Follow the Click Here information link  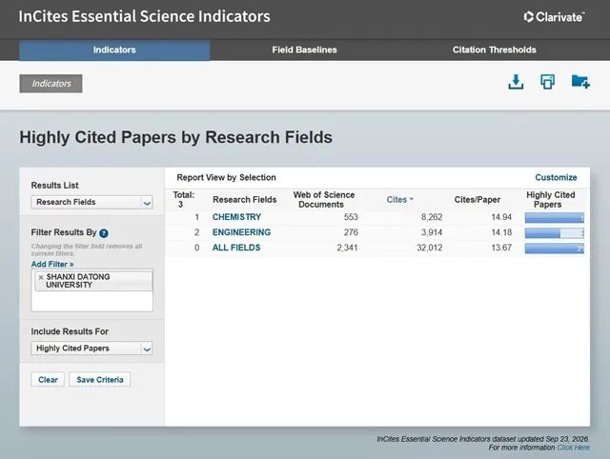(574, 448)
